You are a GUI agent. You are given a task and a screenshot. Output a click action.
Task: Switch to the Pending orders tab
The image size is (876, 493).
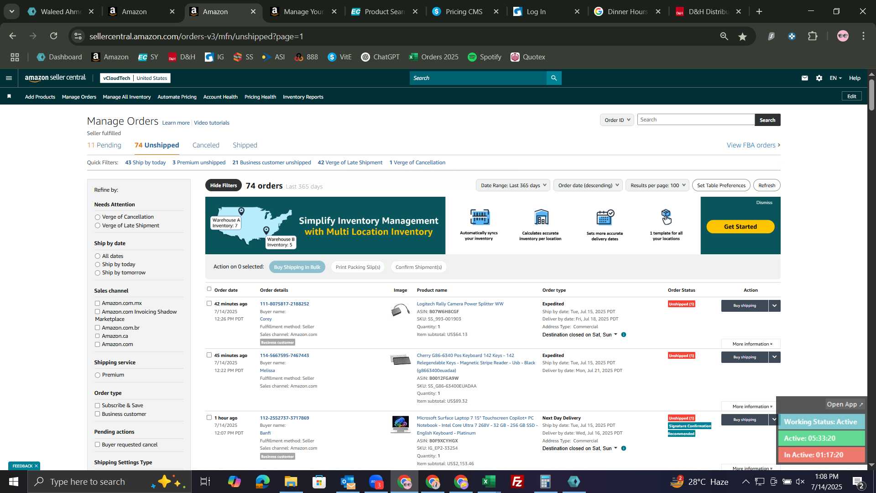[104, 145]
